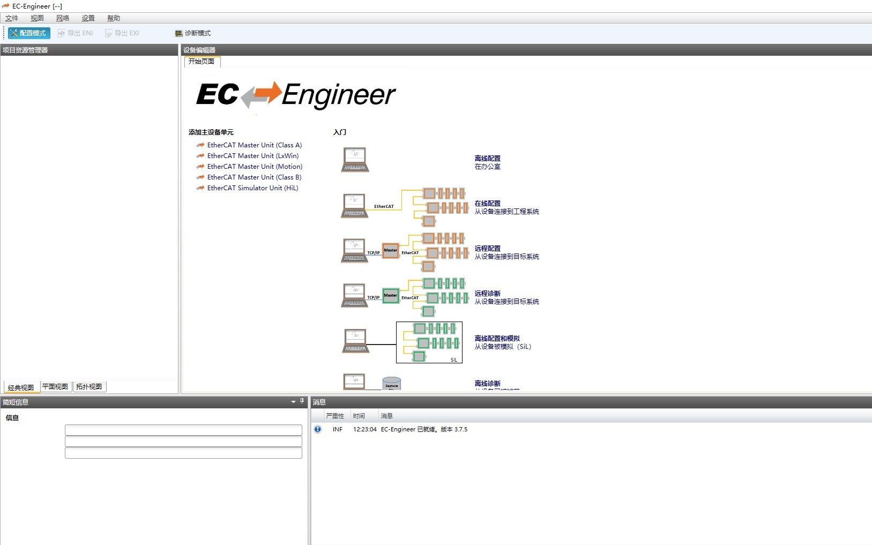Click arrow icon beside HiL simulator unit

pyautogui.click(x=200, y=188)
